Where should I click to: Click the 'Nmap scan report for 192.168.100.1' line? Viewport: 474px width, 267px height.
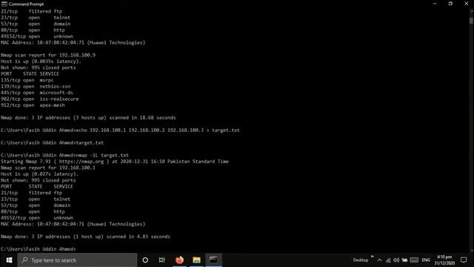47,168
